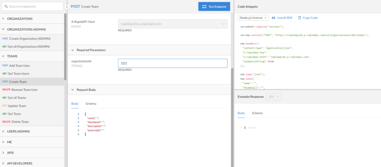Expand the API DEVELOPERS section
This screenshot has height=167, width=381.
click(x=32, y=163)
